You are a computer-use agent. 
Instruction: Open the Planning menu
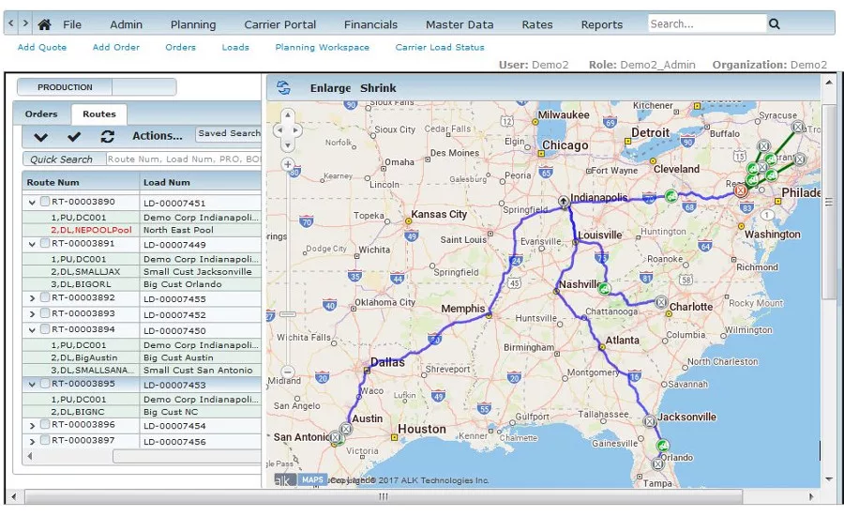coord(193,24)
